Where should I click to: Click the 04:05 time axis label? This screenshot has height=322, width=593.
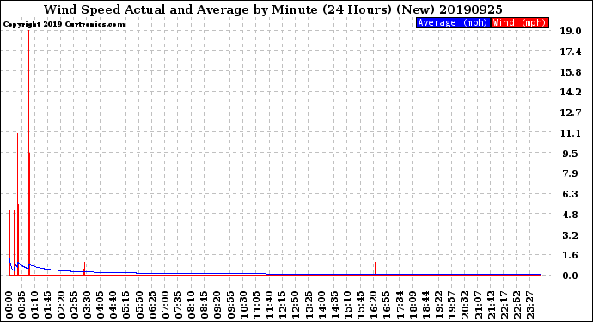coord(101,305)
